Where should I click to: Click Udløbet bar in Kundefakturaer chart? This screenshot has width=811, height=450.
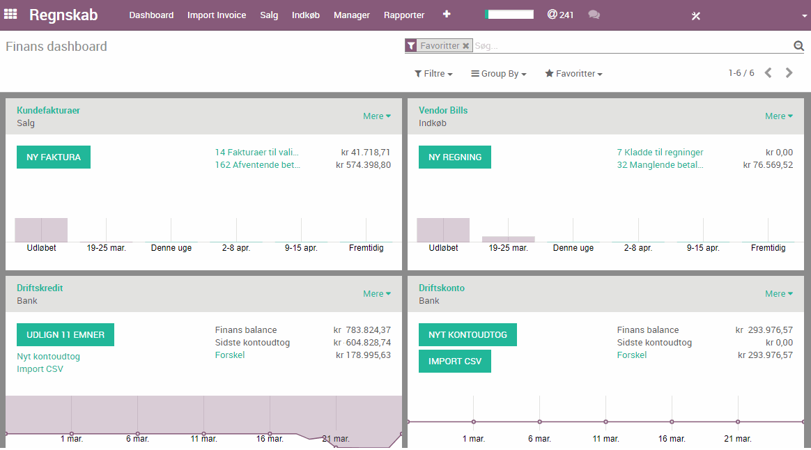[x=41, y=230]
